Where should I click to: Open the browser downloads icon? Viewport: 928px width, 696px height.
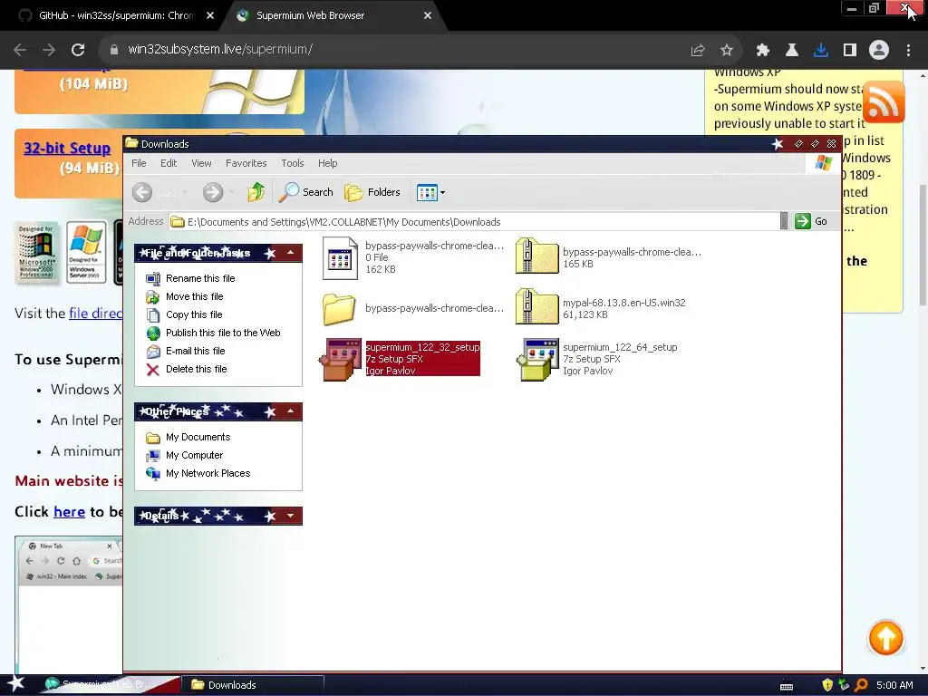[821, 51]
